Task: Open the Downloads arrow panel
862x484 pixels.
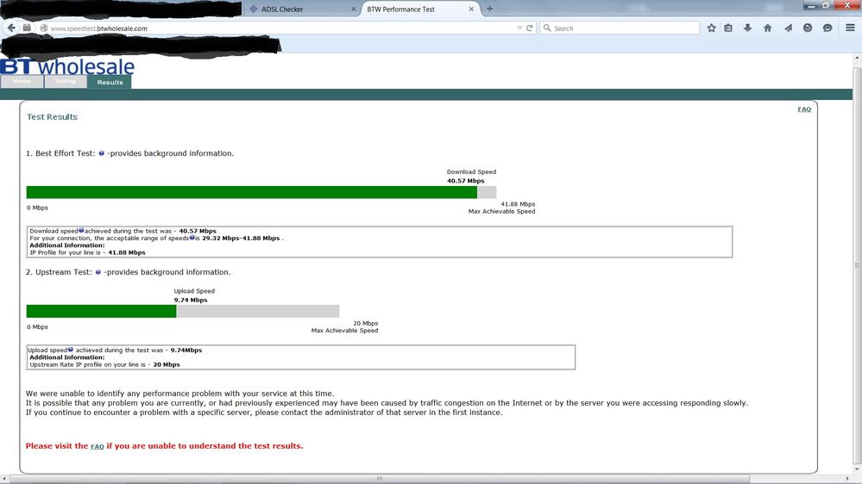Action: [747, 28]
